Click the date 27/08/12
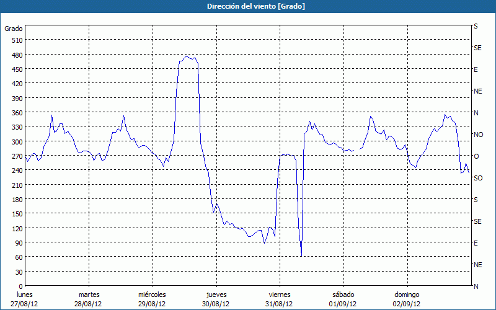 pyautogui.click(x=24, y=304)
